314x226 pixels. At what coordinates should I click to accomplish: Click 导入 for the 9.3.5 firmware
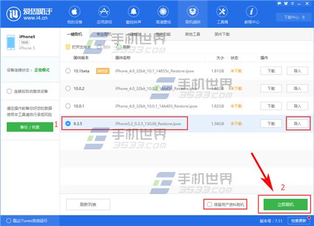[297, 124]
